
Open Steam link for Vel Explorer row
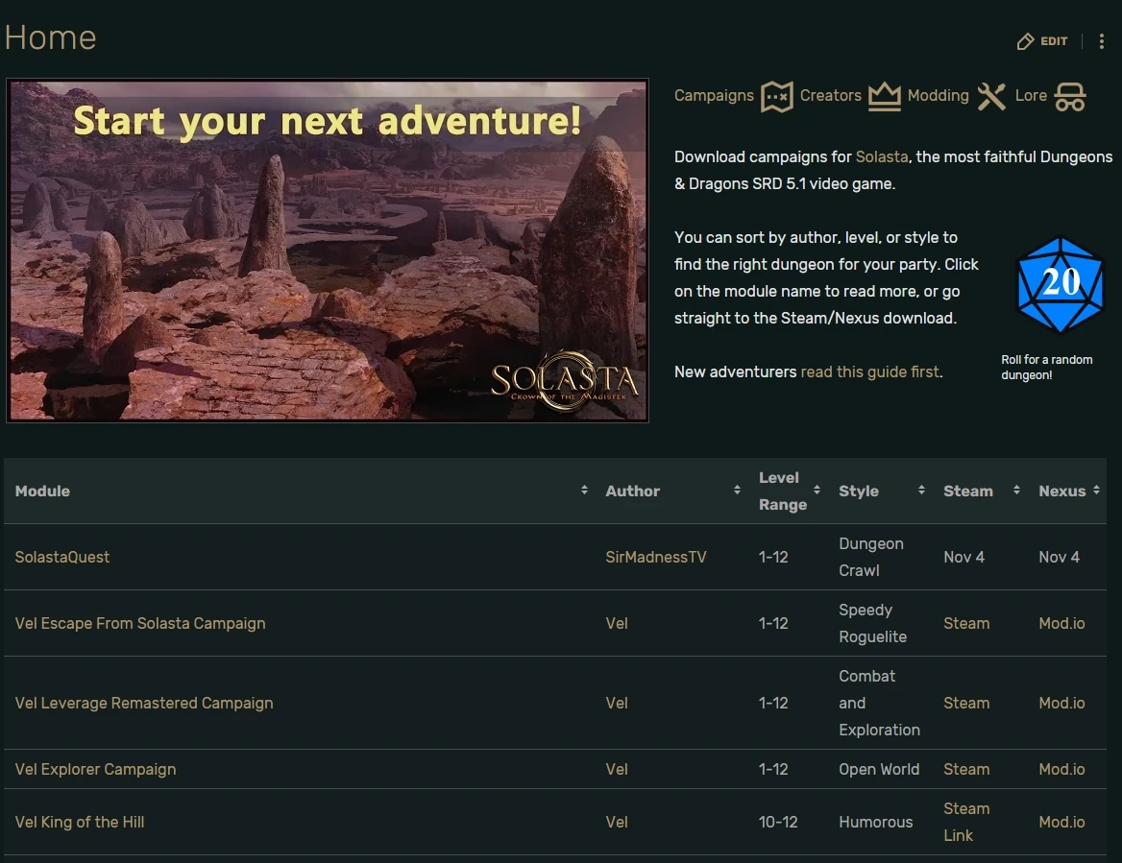(966, 769)
